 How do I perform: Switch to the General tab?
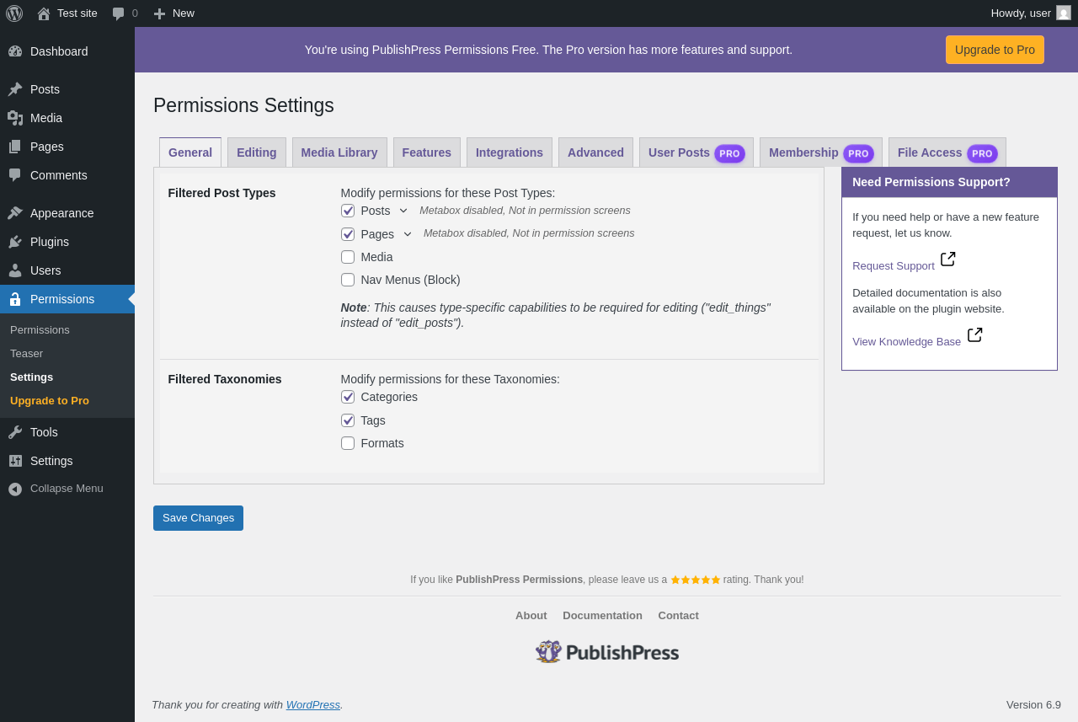coord(190,152)
